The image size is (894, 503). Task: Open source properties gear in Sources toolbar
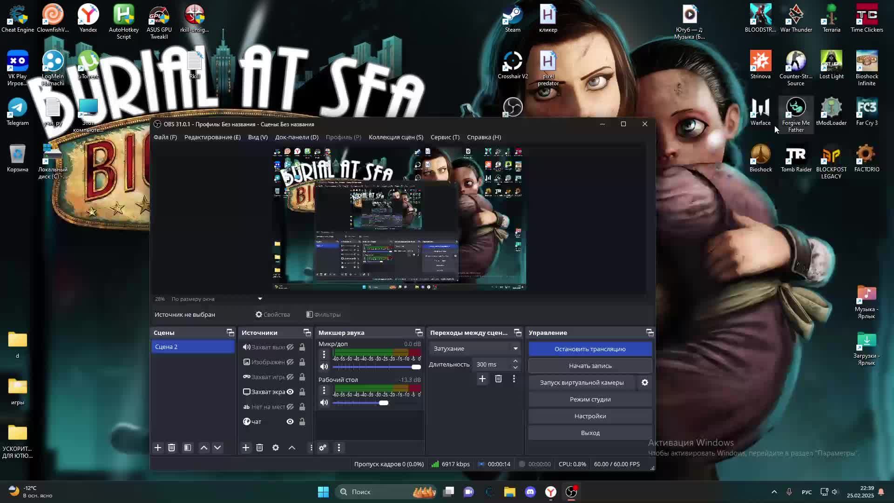point(276,448)
